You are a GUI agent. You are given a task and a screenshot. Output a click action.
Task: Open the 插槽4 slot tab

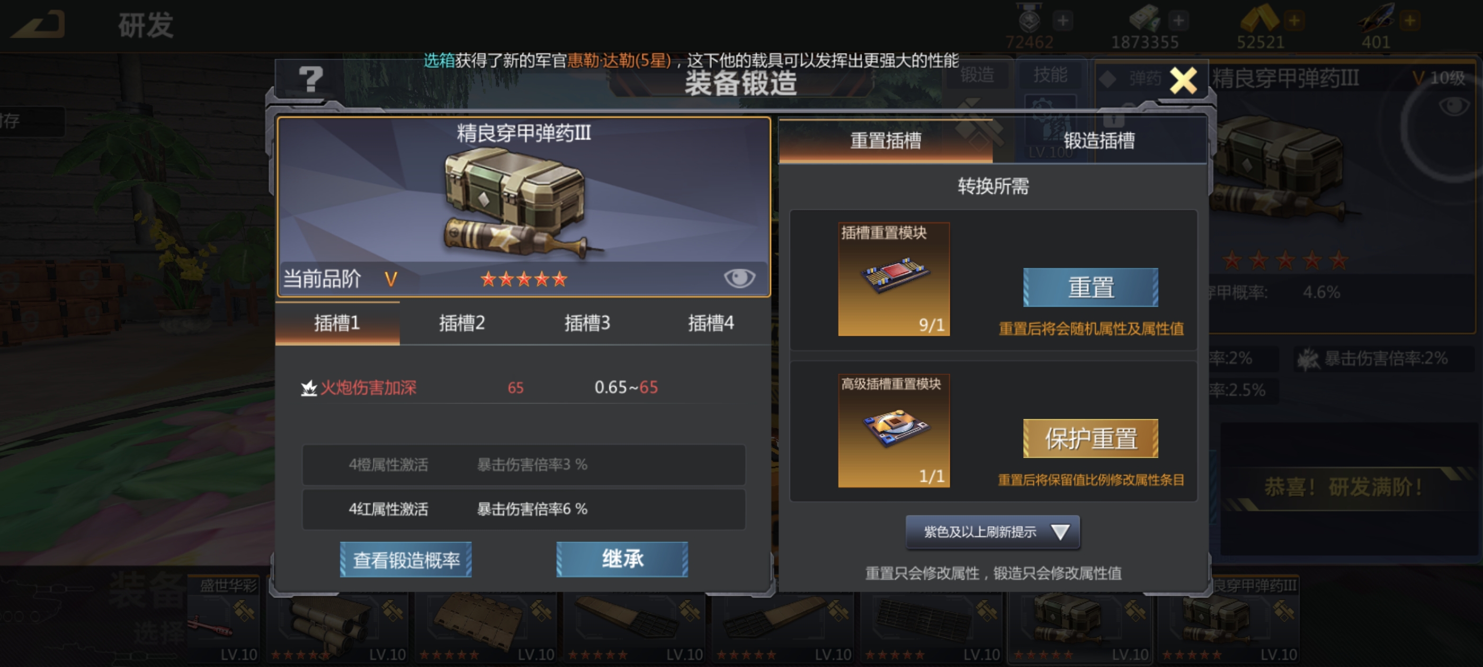click(711, 323)
